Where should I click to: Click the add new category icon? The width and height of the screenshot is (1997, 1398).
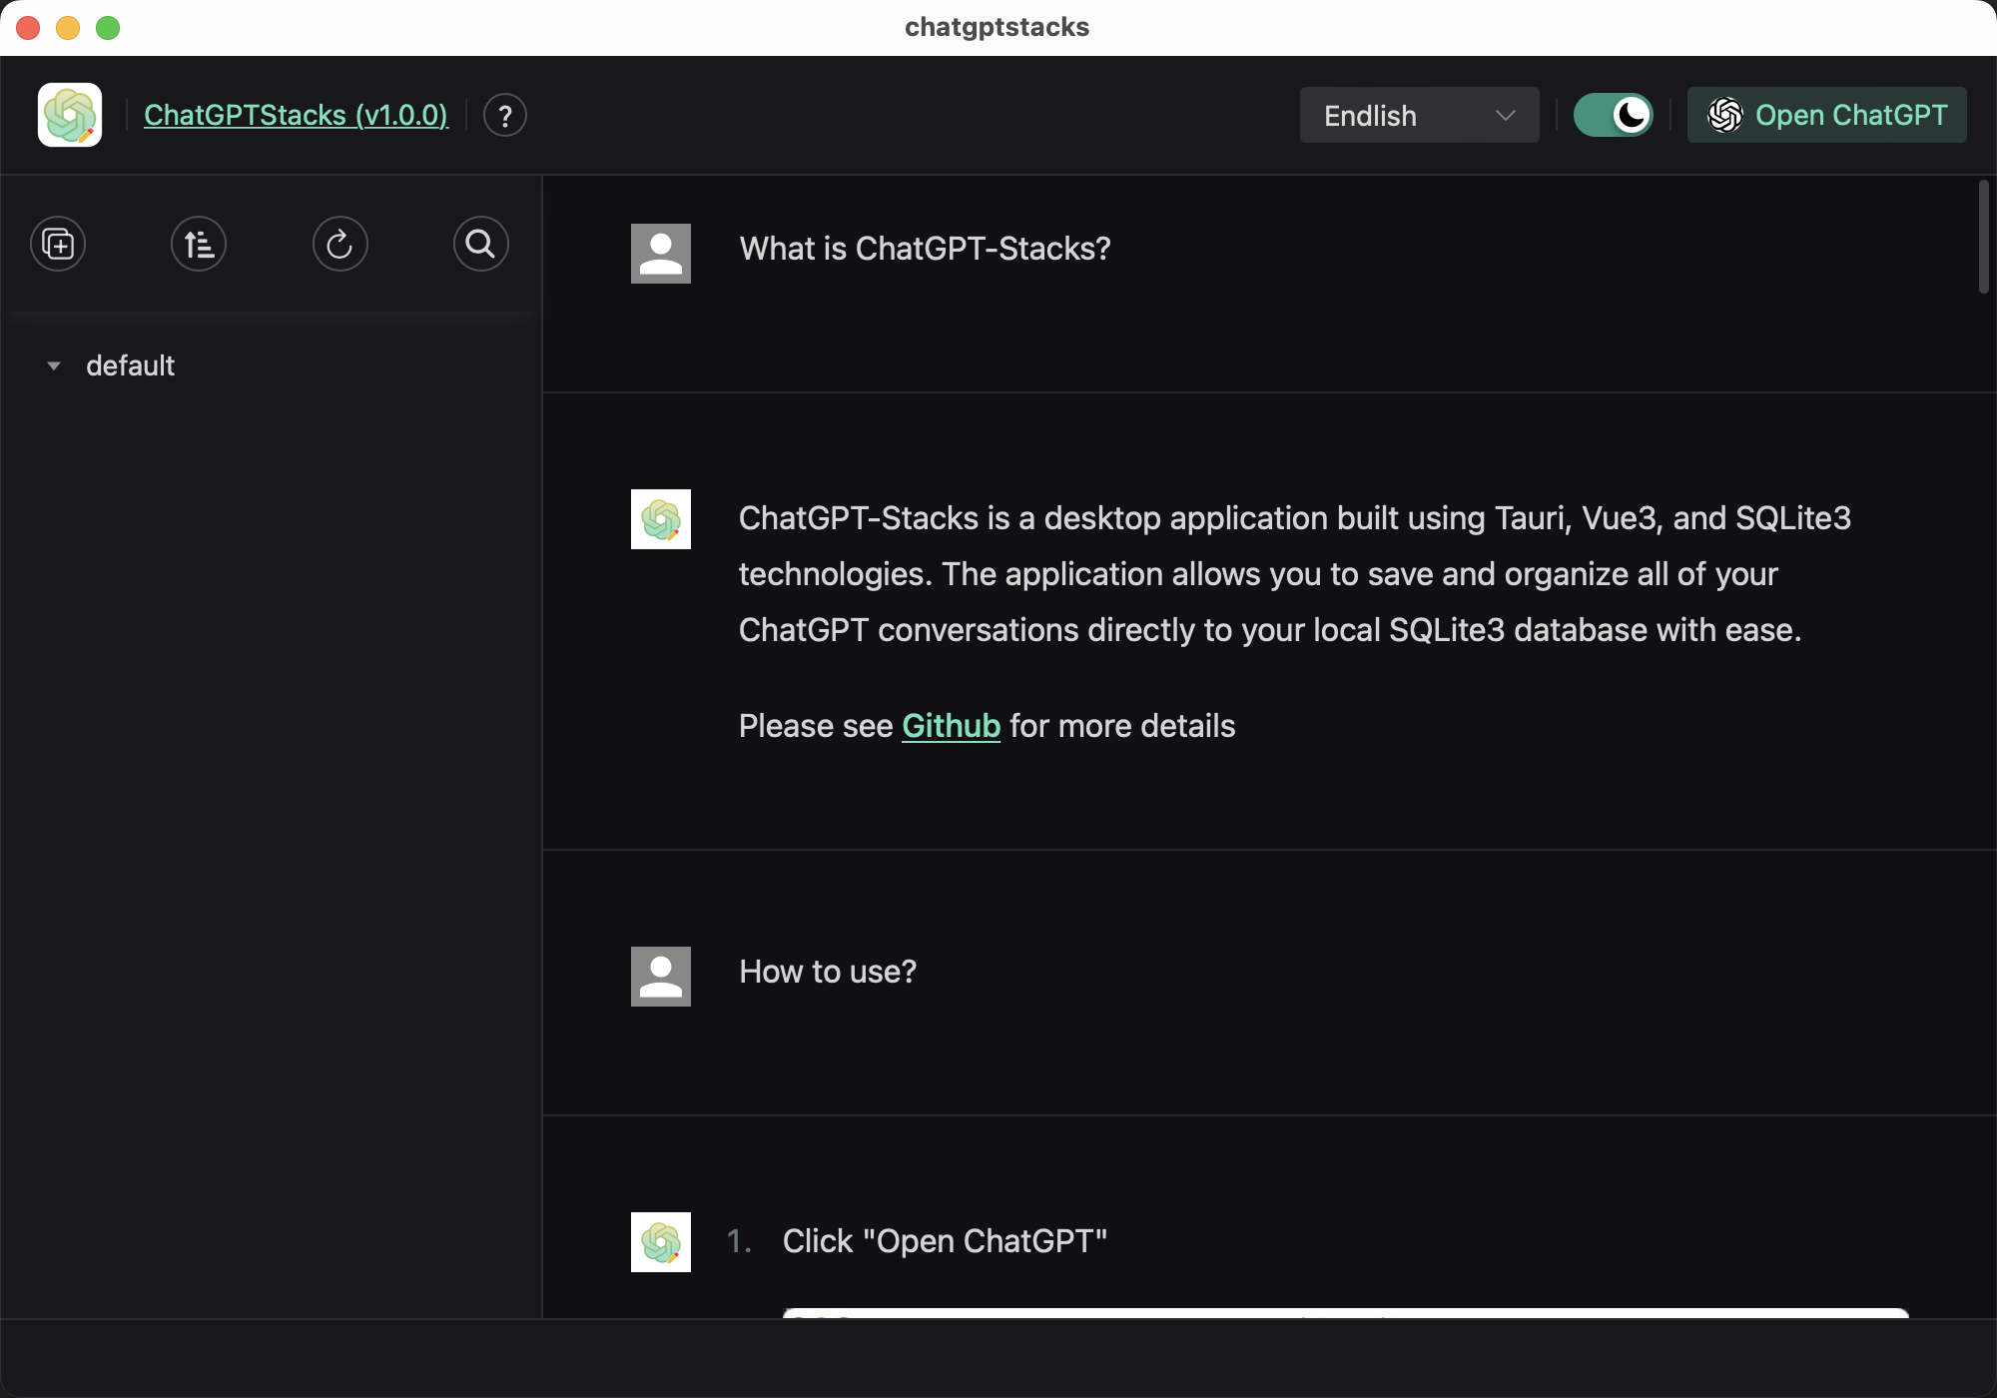click(x=58, y=245)
